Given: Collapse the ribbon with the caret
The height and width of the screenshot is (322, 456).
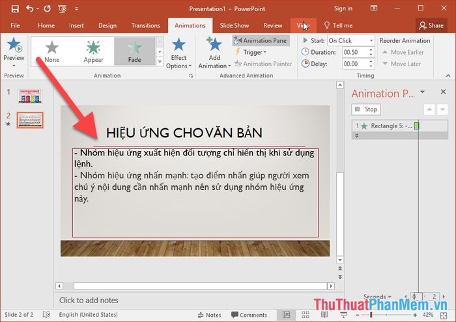Looking at the screenshot, I should coord(448,75).
